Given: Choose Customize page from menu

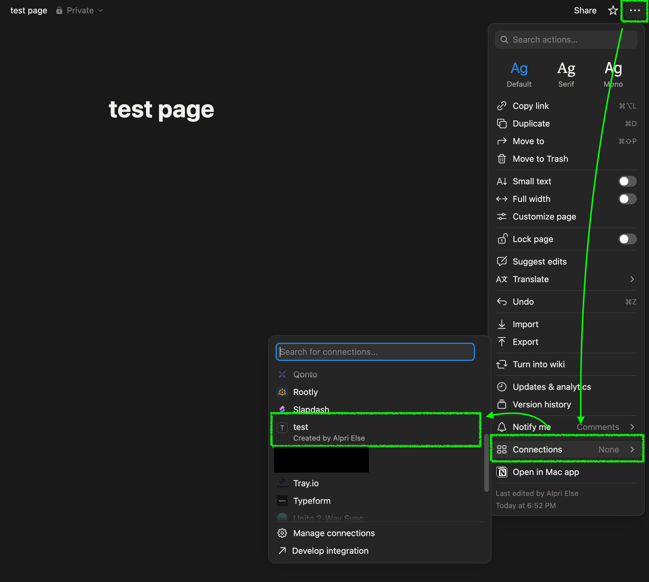Looking at the screenshot, I should click(544, 217).
